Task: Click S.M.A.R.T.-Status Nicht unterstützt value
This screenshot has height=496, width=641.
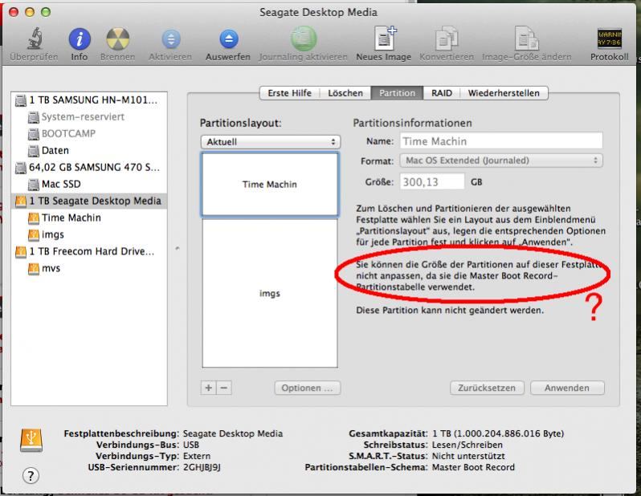Action: (x=468, y=456)
